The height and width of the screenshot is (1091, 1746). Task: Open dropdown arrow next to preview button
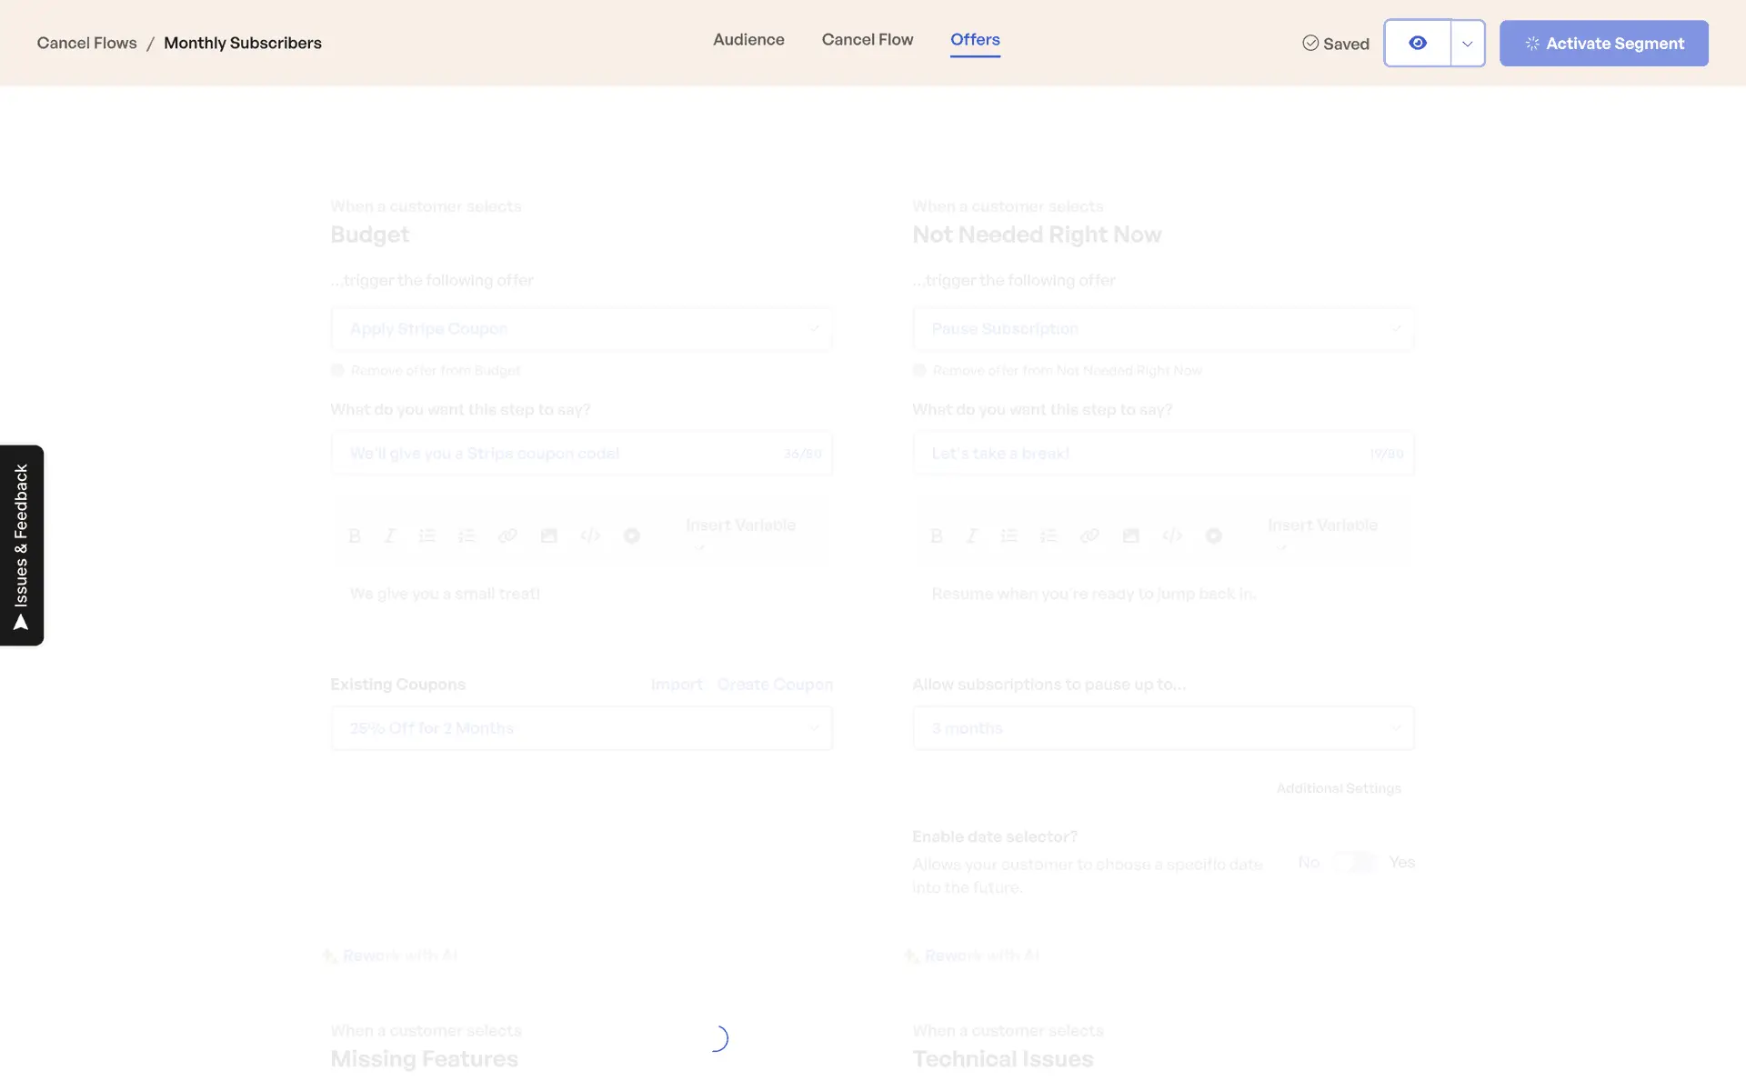pyautogui.click(x=1467, y=44)
